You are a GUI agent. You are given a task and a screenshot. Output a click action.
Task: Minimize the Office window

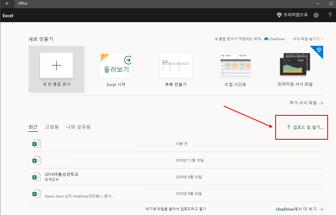(318, 4)
